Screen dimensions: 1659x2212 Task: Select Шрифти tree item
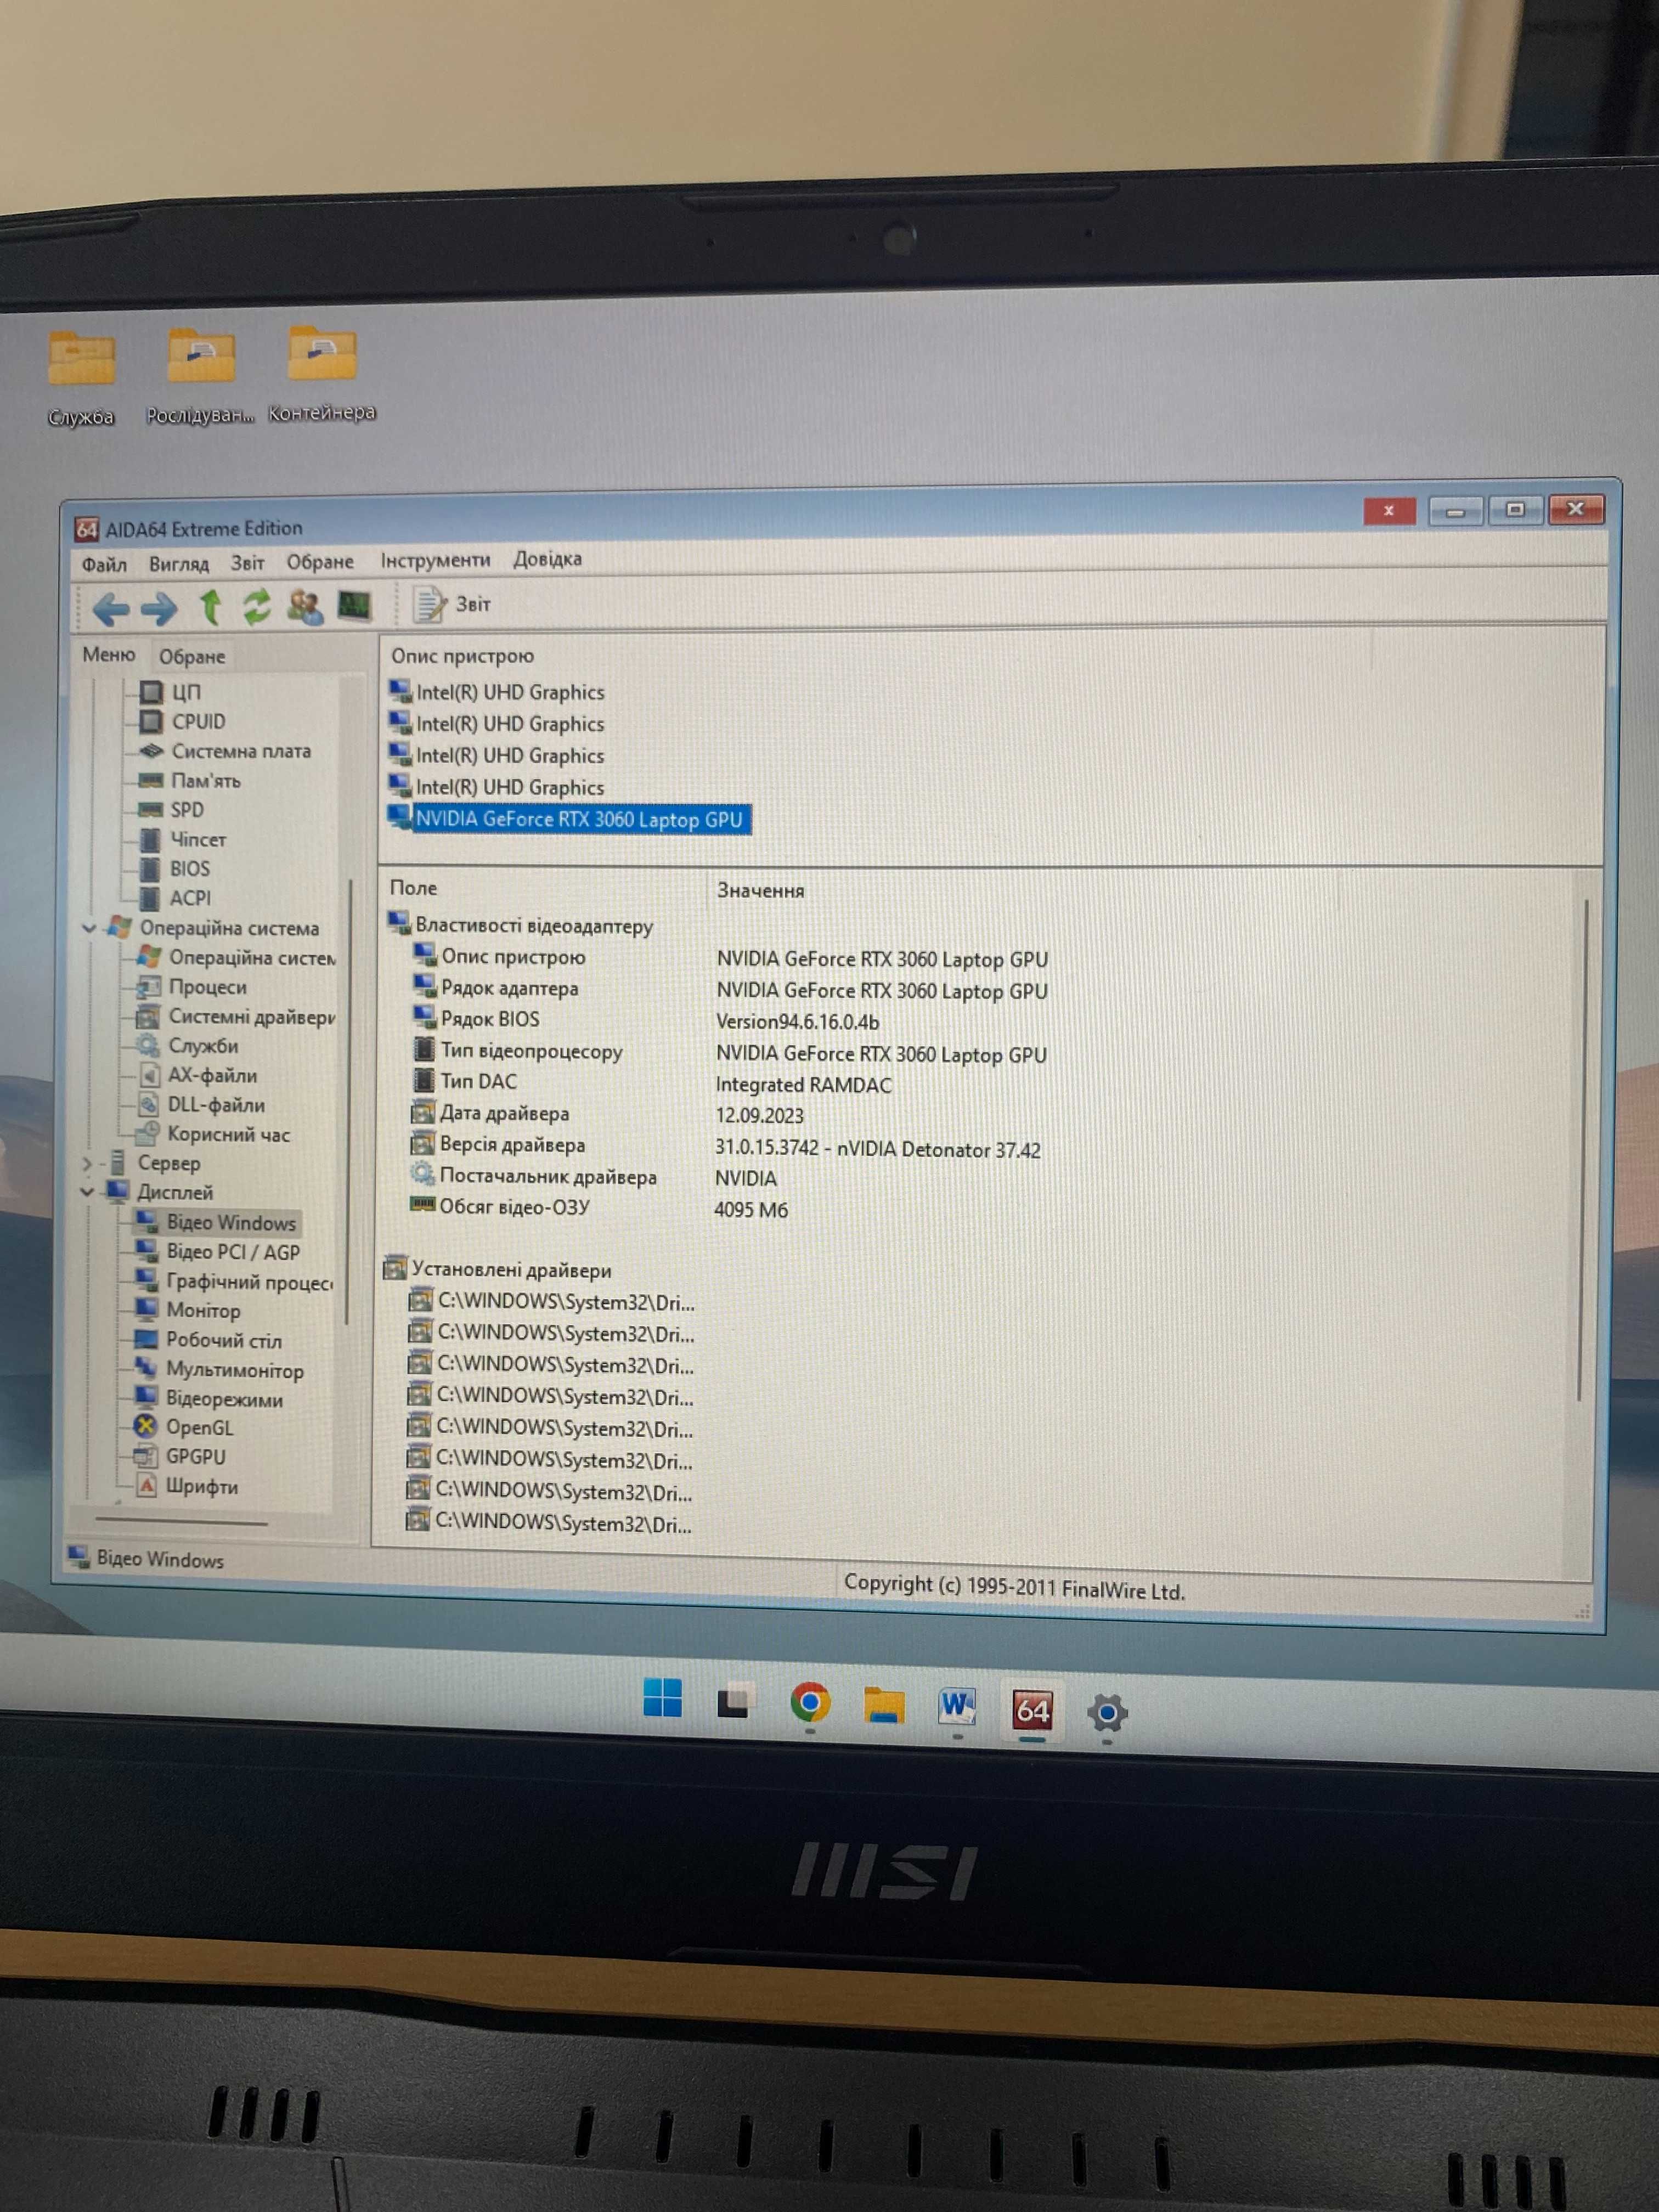[x=186, y=1487]
